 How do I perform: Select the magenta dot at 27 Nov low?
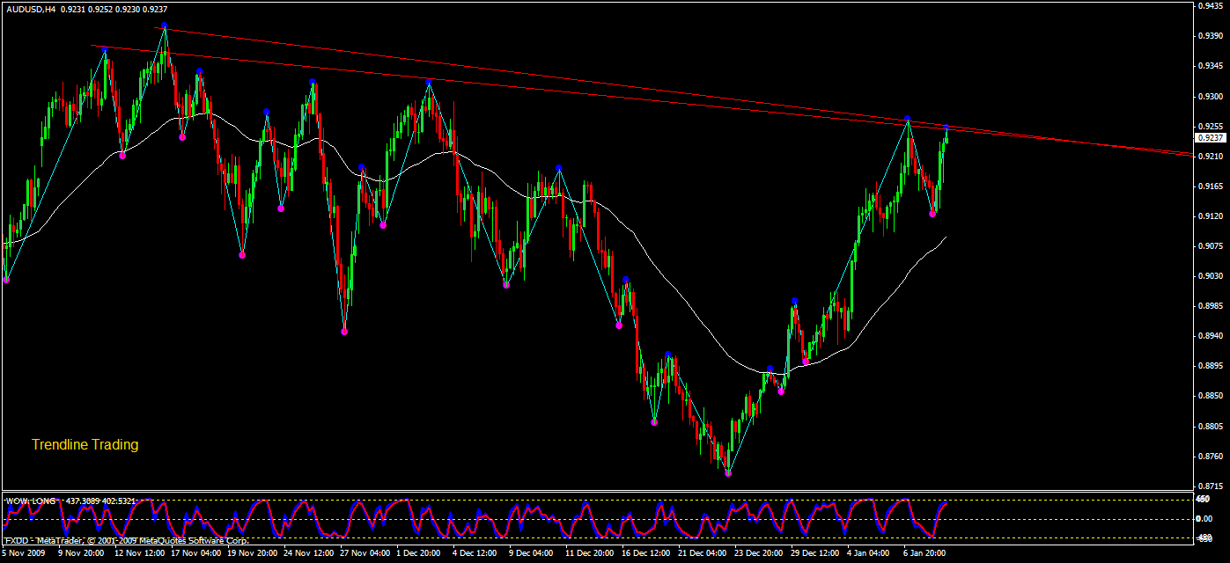[x=344, y=332]
